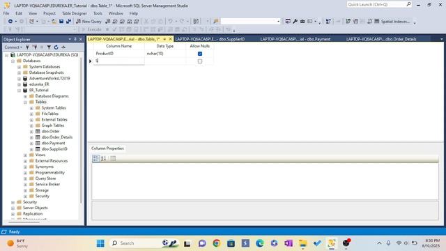Click the disconnect plug icon in Object Explorer
This screenshot has height=251, width=446.
click(35, 47)
